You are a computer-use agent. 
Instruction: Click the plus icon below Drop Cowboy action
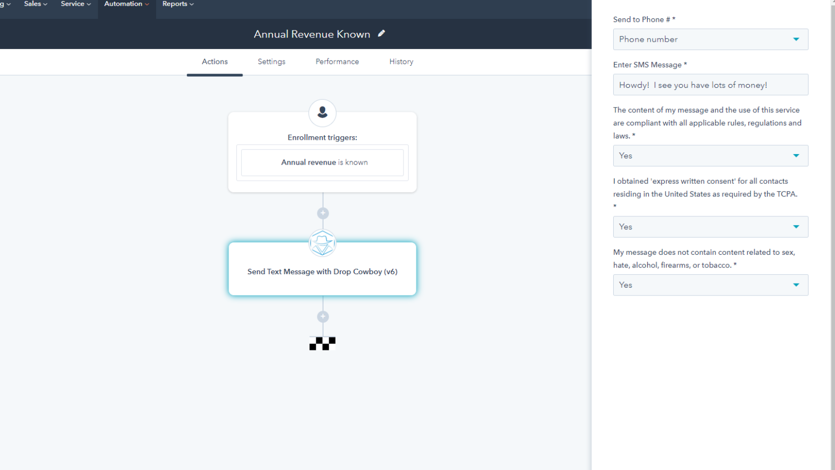(323, 316)
